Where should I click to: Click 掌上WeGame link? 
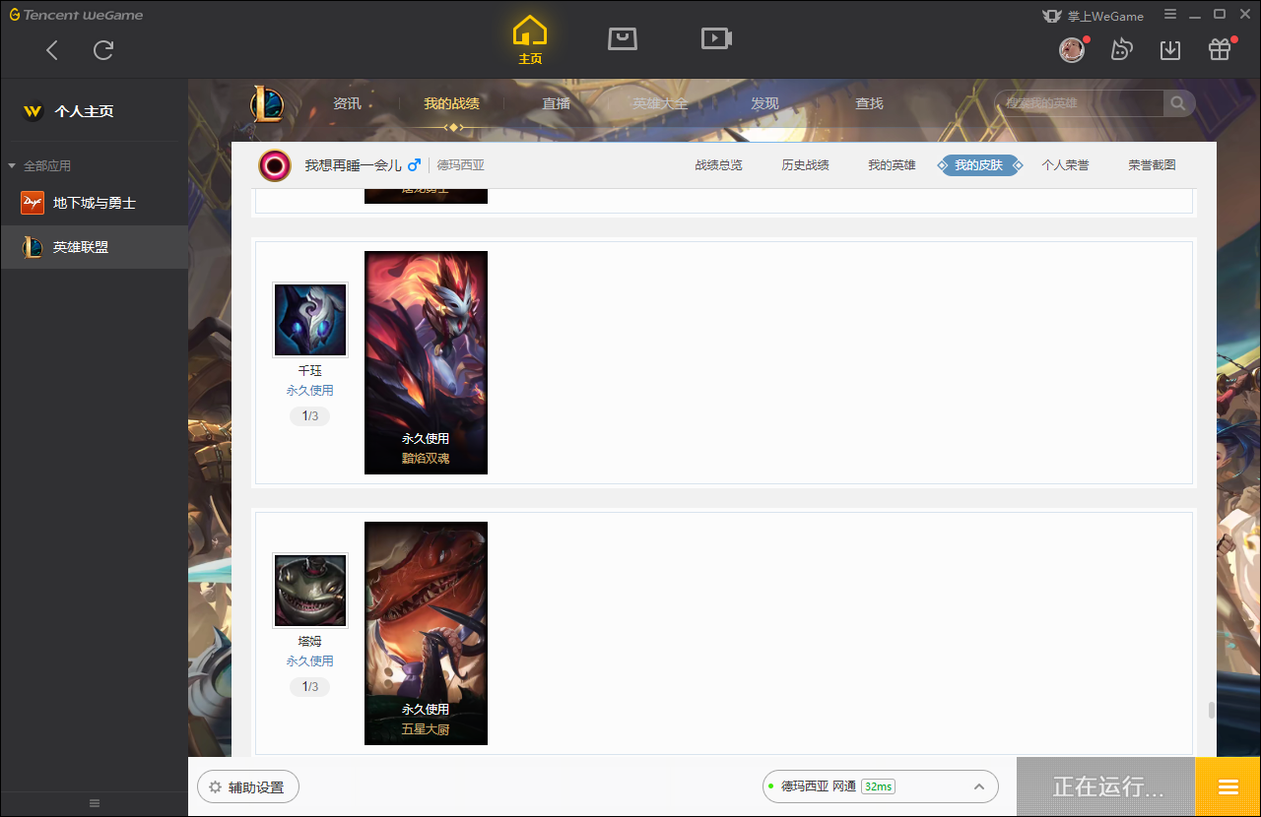pyautogui.click(x=1094, y=16)
